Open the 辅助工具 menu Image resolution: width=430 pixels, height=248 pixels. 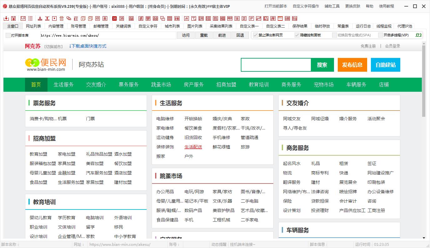point(332,6)
